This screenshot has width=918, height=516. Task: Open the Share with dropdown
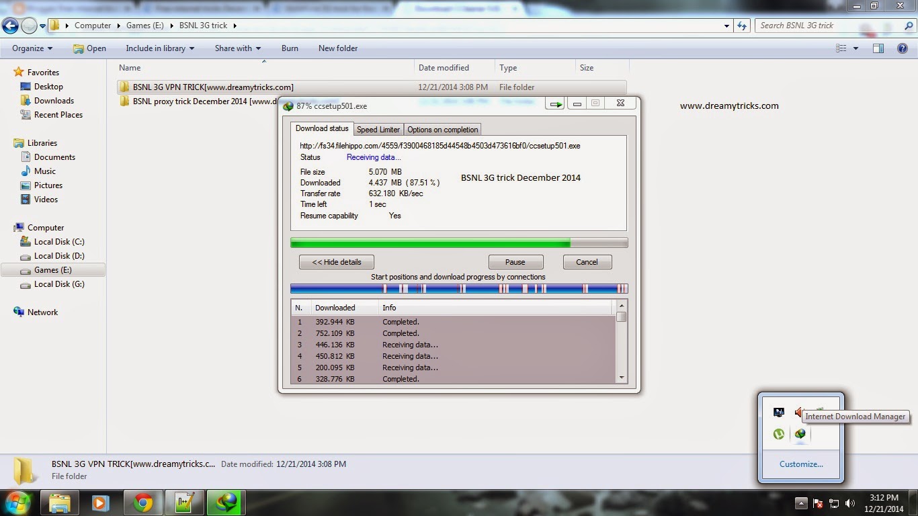[238, 48]
